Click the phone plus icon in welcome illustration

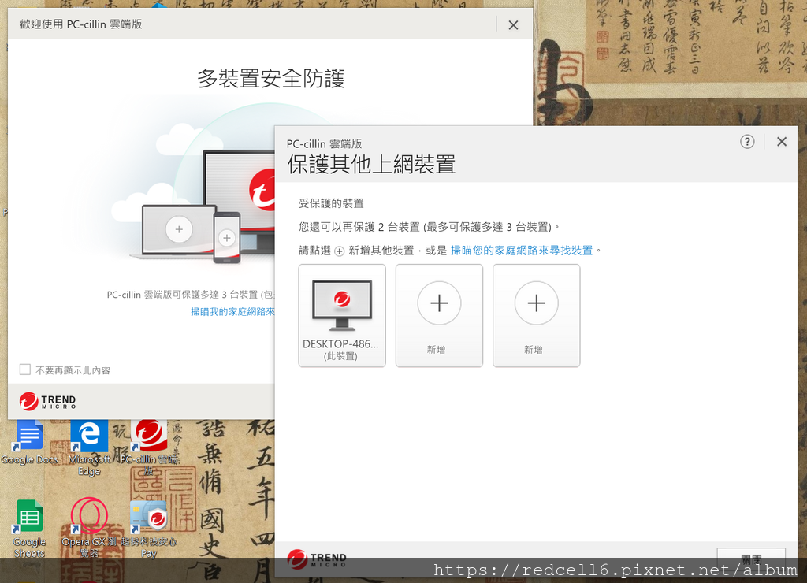[x=226, y=238]
